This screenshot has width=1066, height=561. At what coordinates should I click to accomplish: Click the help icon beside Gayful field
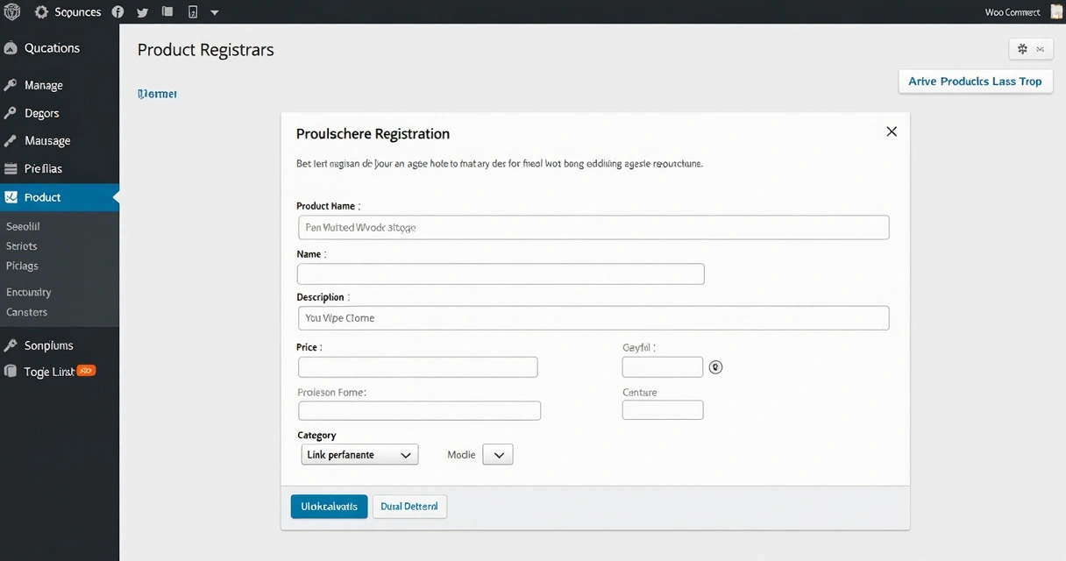tap(715, 367)
